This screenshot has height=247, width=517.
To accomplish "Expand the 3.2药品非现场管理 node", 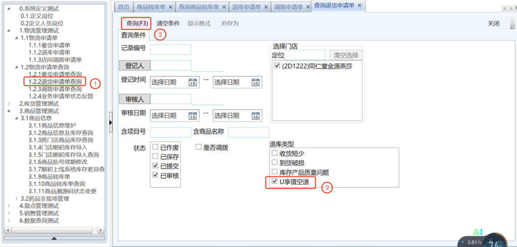I will 17,198.
